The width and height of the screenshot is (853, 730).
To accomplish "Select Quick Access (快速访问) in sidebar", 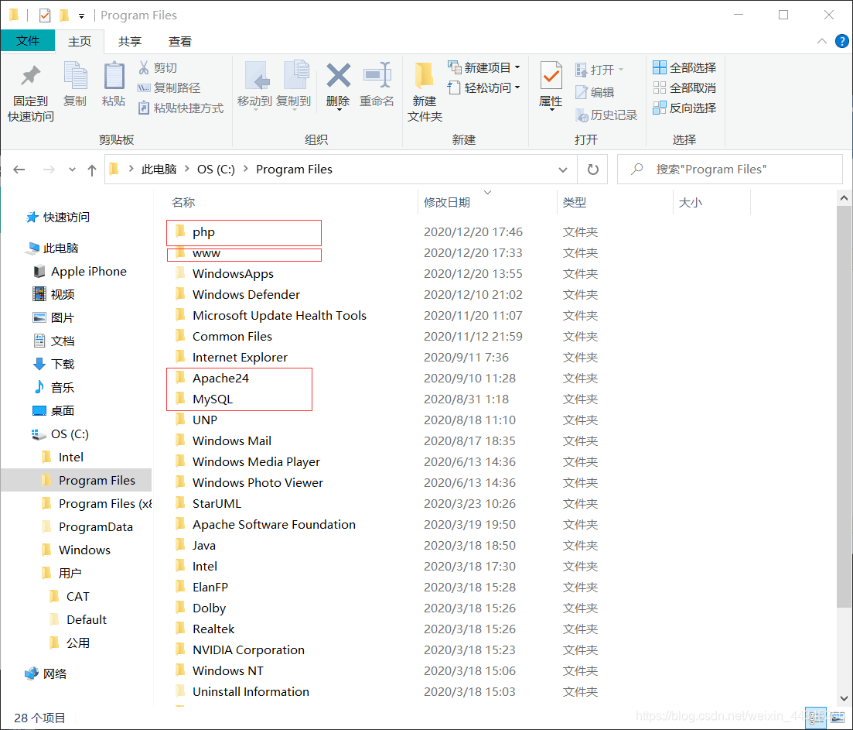I will (58, 218).
